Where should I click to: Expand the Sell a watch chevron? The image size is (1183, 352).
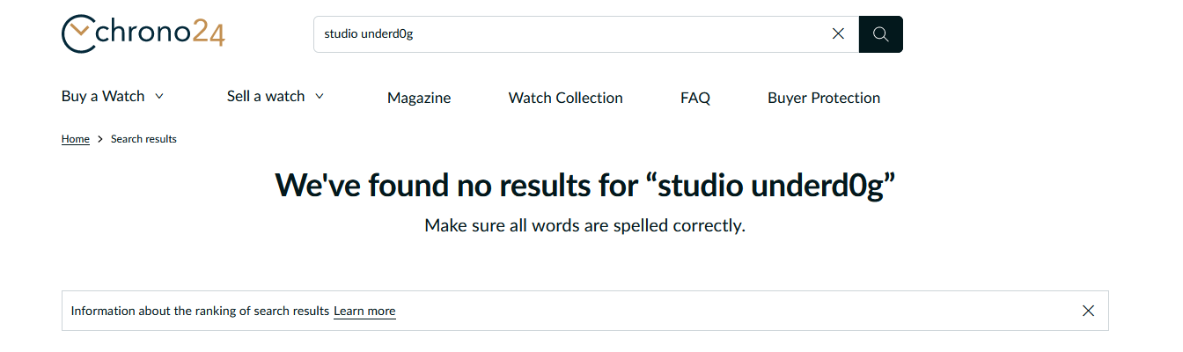click(320, 96)
